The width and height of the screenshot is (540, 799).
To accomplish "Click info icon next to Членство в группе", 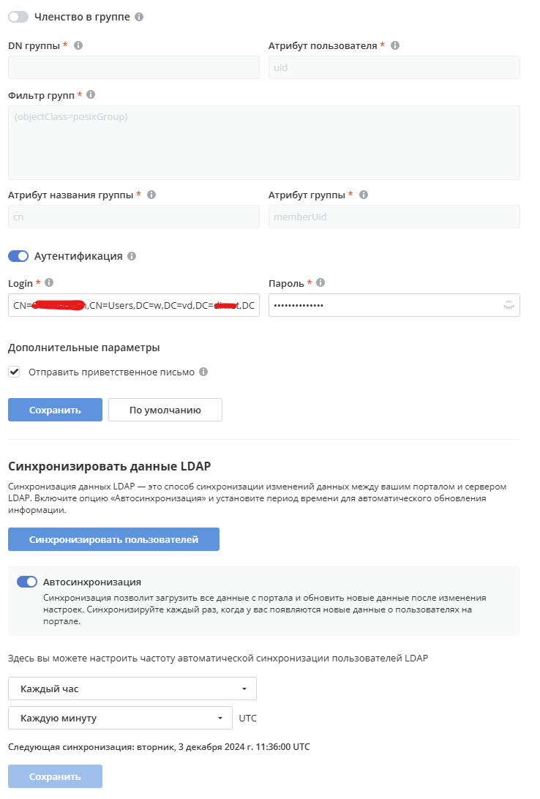I will pyautogui.click(x=140, y=17).
